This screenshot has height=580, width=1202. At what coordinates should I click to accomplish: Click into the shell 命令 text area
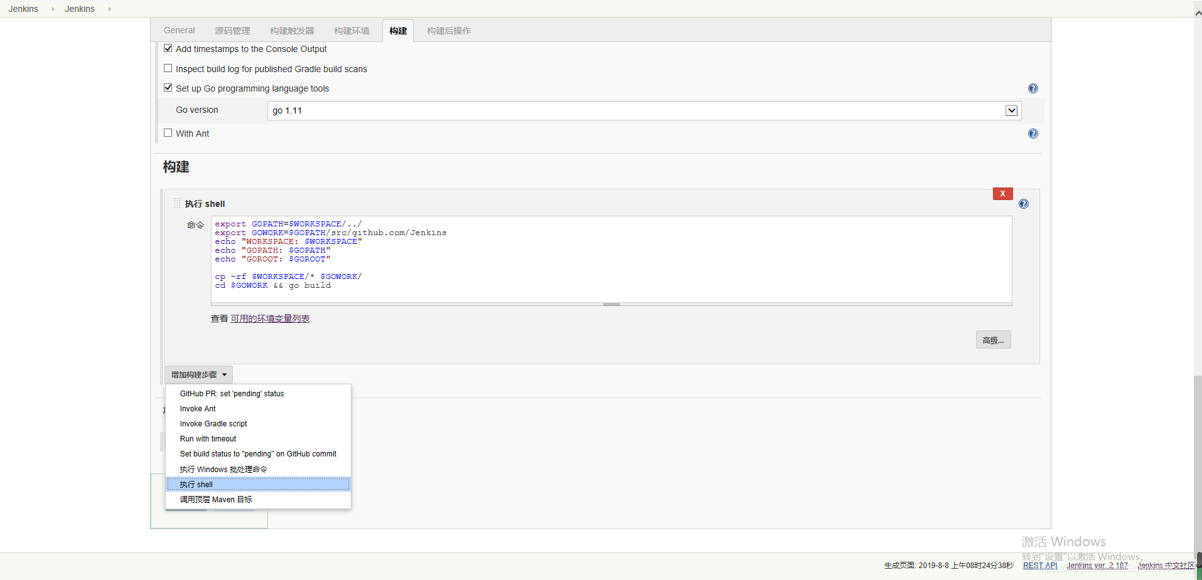[x=611, y=260]
